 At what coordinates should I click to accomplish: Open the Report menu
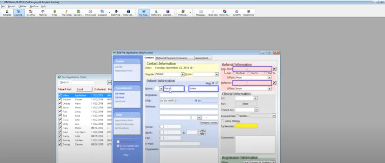point(12,6)
